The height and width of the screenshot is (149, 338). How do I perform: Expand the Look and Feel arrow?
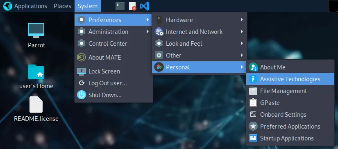242,44
